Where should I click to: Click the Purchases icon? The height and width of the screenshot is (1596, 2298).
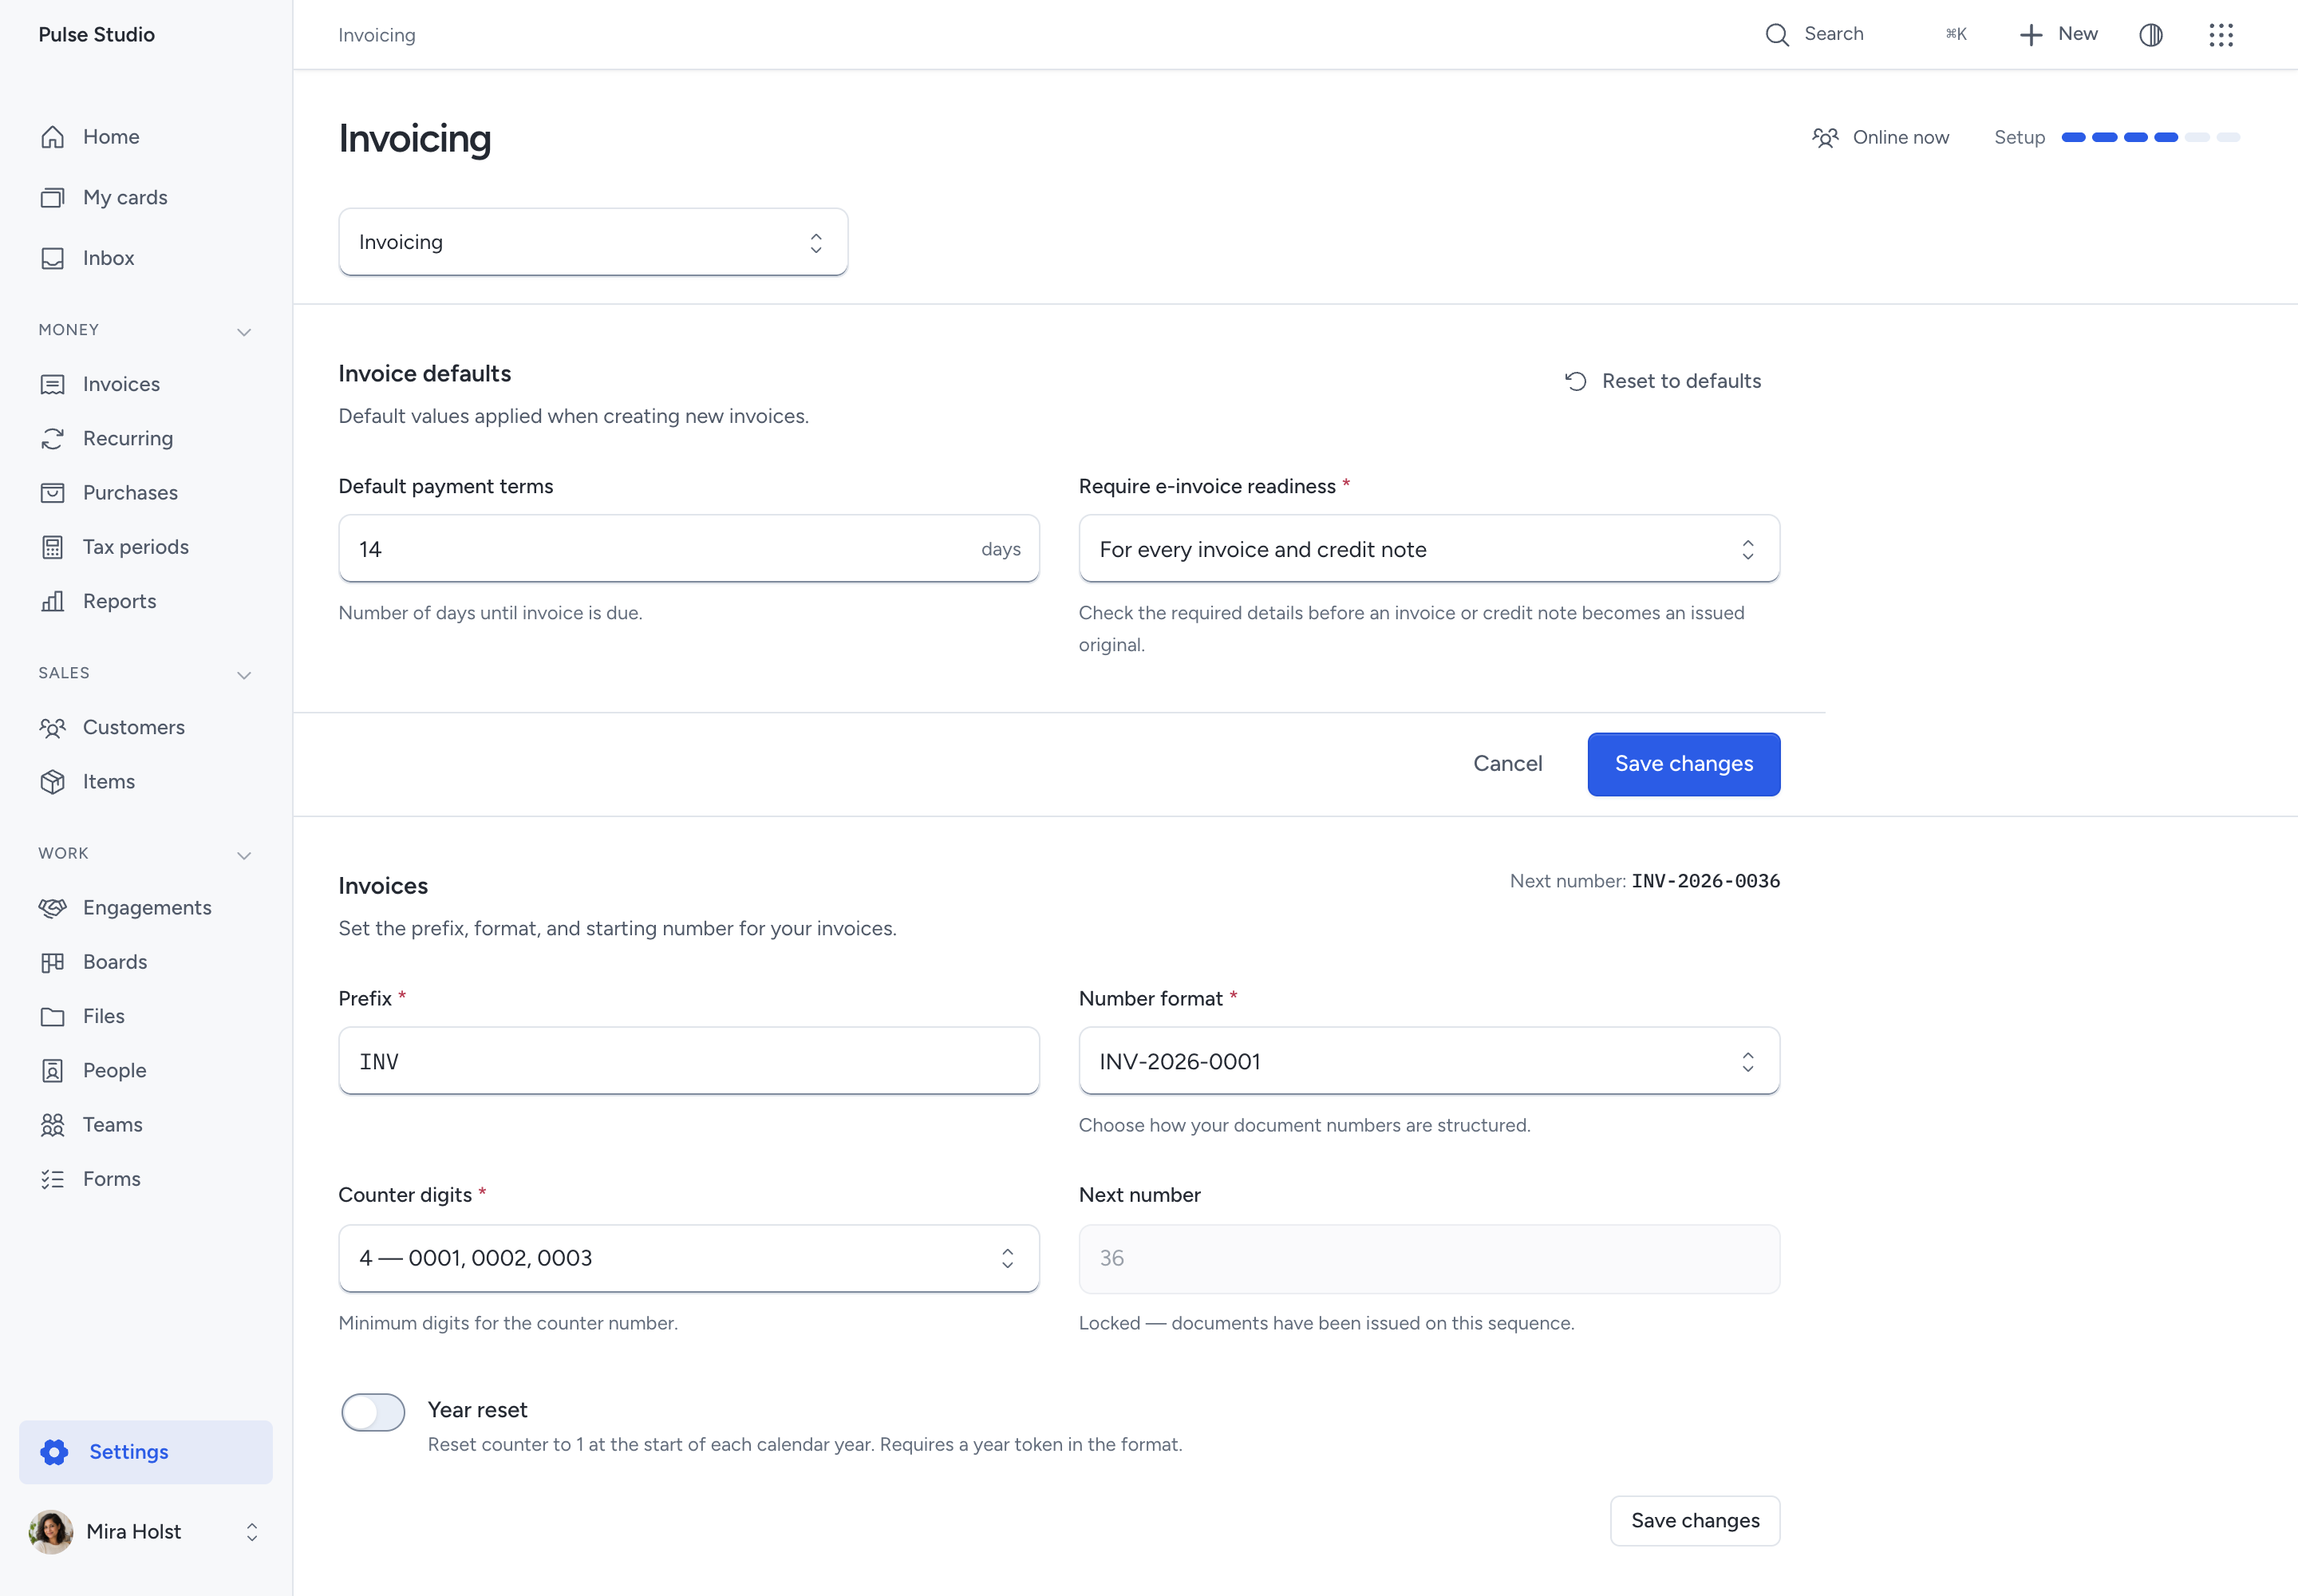click(x=52, y=493)
